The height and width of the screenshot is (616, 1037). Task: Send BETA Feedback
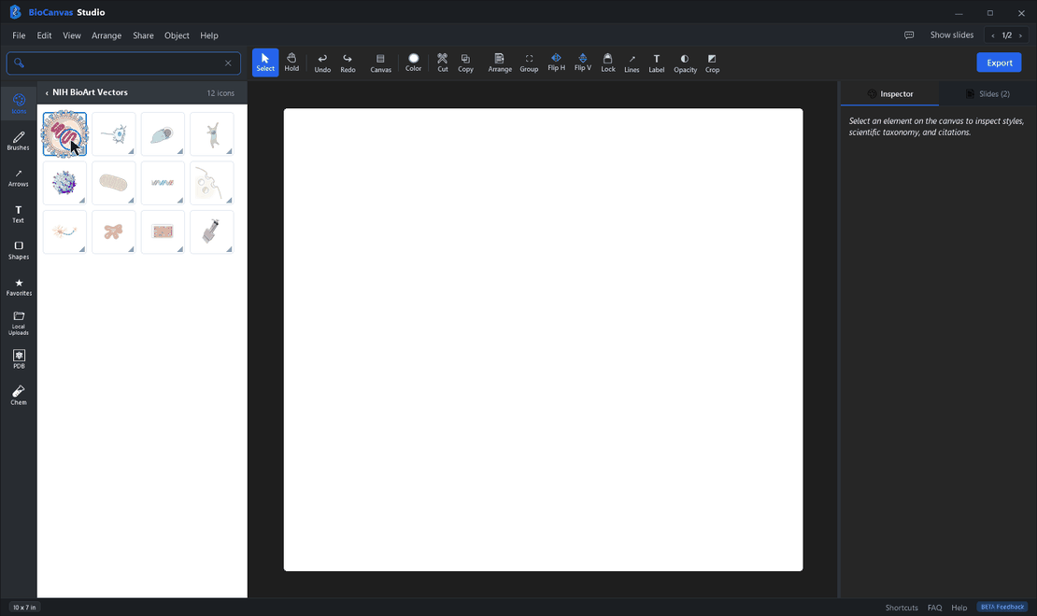[1001, 607]
